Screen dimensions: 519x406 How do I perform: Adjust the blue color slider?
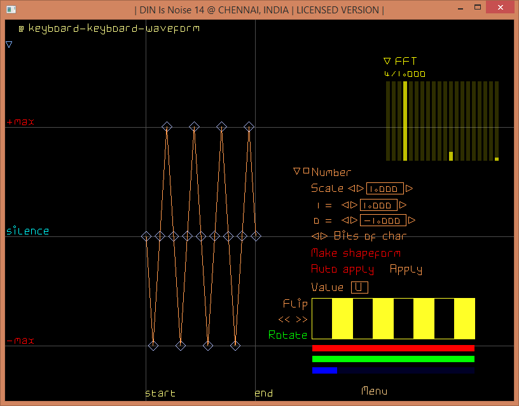click(x=393, y=370)
